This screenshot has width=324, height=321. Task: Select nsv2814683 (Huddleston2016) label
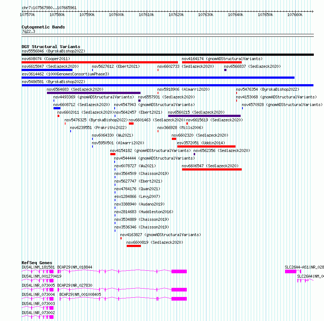[144, 212]
